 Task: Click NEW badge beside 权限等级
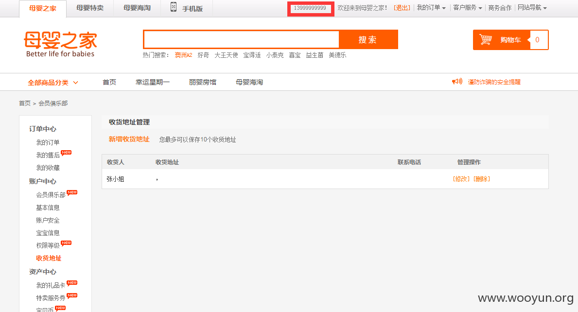pyautogui.click(x=66, y=243)
